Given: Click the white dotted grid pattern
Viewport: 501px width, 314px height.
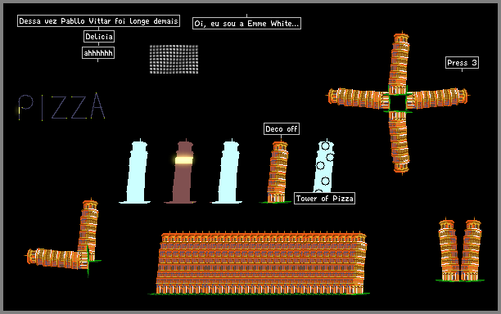Looking at the screenshot, I should coord(174,59).
